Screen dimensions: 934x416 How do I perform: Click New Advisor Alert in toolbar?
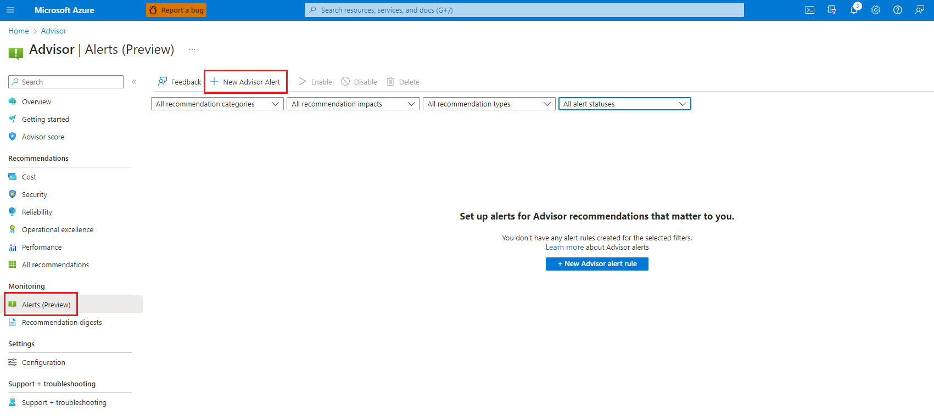[x=245, y=82]
